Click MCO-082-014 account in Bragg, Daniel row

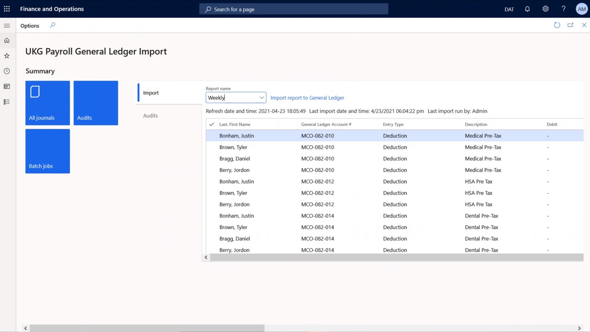click(x=318, y=239)
